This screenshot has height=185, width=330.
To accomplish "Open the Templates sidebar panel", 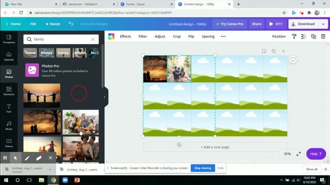I will click(x=9, y=39).
